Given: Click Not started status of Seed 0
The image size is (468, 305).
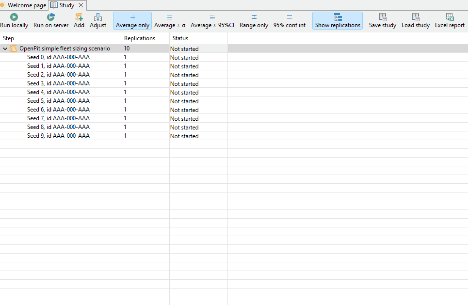Looking at the screenshot, I should pyautogui.click(x=184, y=57).
